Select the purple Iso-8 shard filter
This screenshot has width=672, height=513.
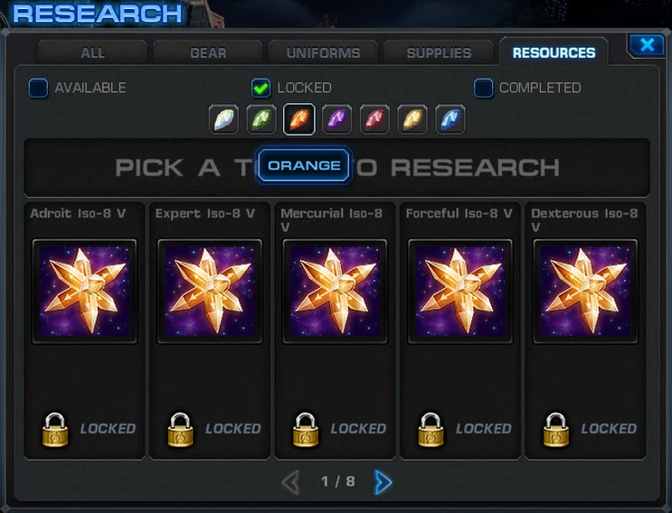(x=336, y=119)
